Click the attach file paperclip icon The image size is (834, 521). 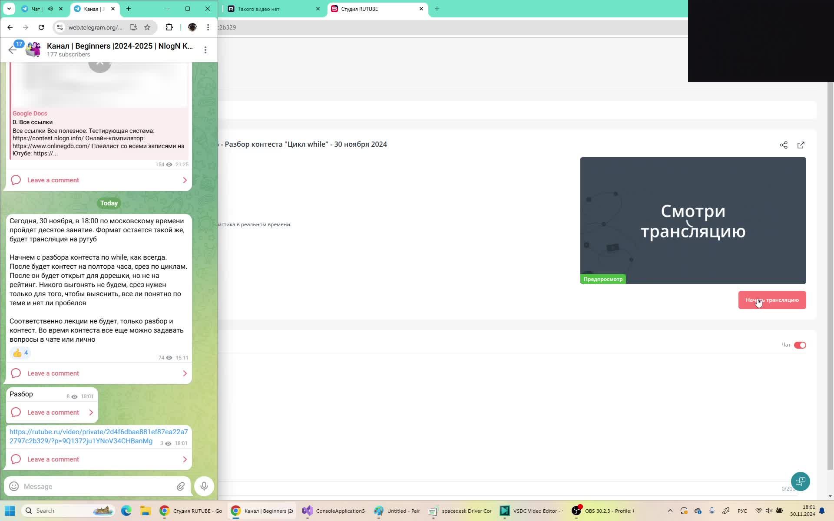(x=181, y=486)
